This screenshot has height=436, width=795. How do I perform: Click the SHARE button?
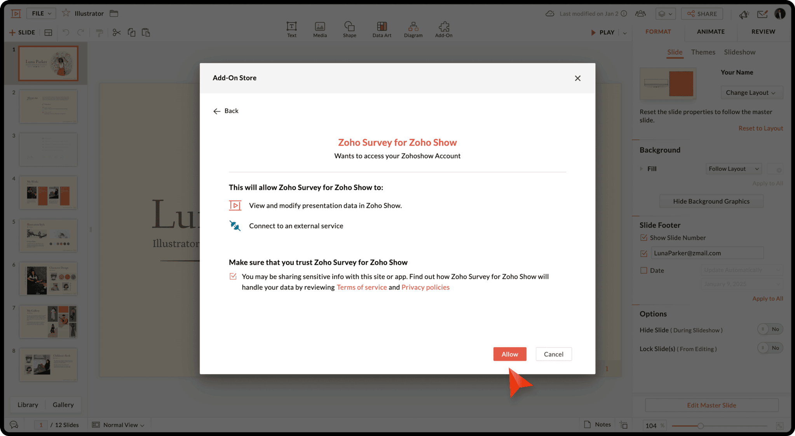coord(702,14)
